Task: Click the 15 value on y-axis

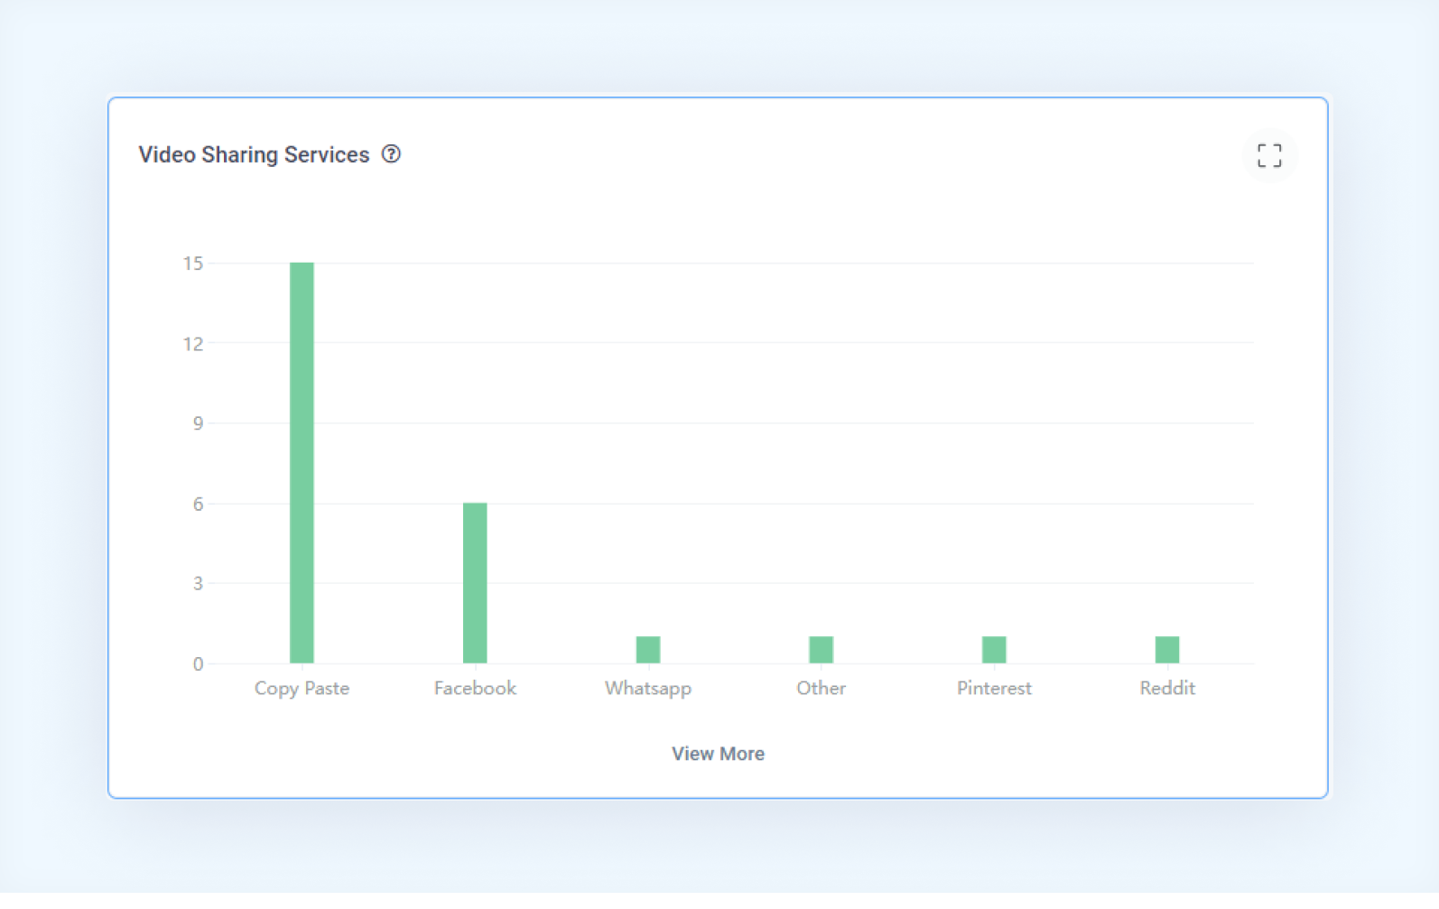Action: 193,264
